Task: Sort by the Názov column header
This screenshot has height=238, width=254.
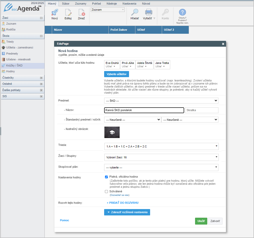Action: [80, 30]
